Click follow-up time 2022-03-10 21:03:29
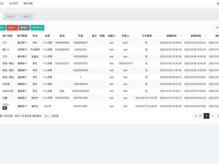This screenshot has width=219, height=164. pyautogui.click(x=146, y=98)
